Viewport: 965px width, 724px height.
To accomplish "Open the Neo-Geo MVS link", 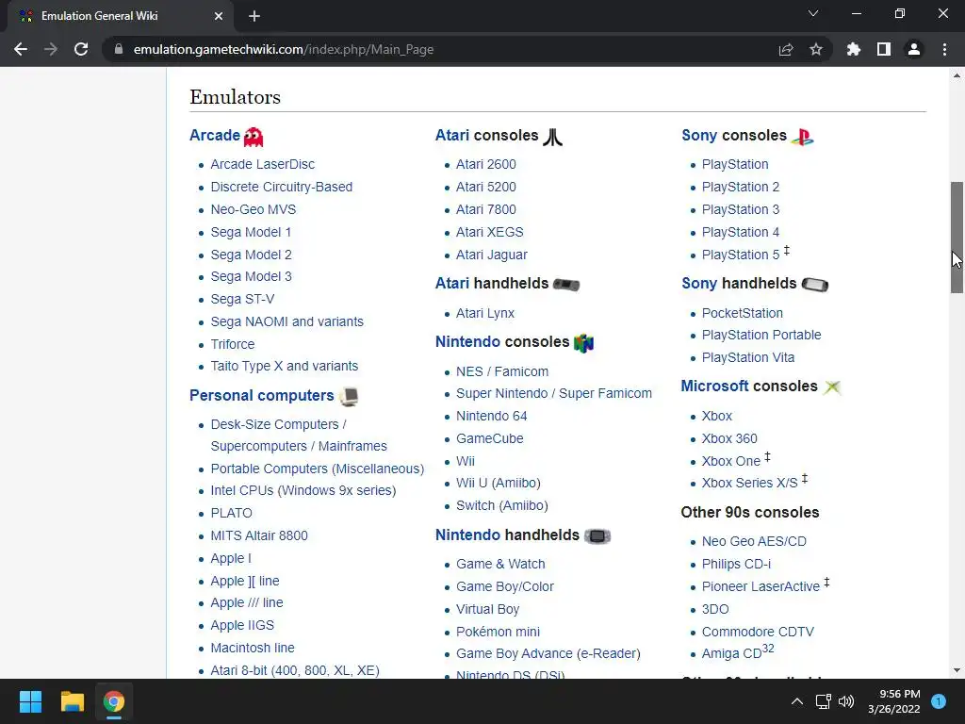I will pos(253,209).
